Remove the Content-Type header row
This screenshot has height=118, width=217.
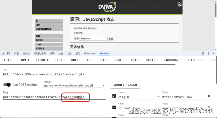point(209,107)
